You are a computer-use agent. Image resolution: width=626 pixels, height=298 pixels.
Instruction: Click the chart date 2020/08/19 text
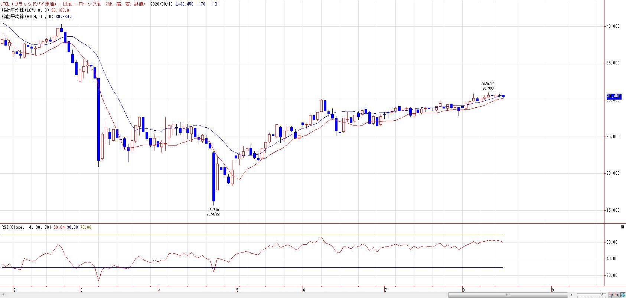click(x=162, y=4)
